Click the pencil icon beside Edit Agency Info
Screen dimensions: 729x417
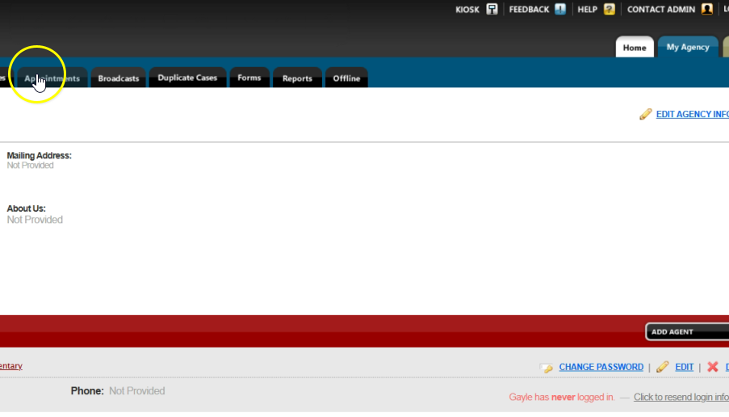[645, 114]
